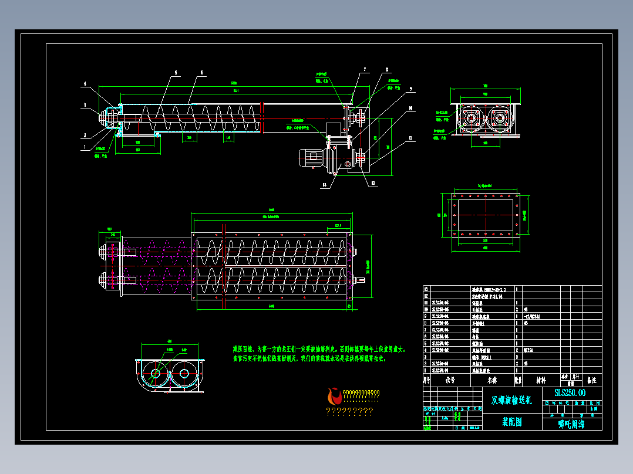Select the electric motor in the side view
The height and width of the screenshot is (474, 633).
pyautogui.click(x=312, y=158)
